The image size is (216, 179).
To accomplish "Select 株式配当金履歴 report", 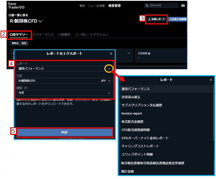I will (166, 122).
